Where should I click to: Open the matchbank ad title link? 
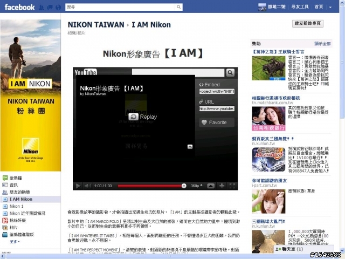276,98
